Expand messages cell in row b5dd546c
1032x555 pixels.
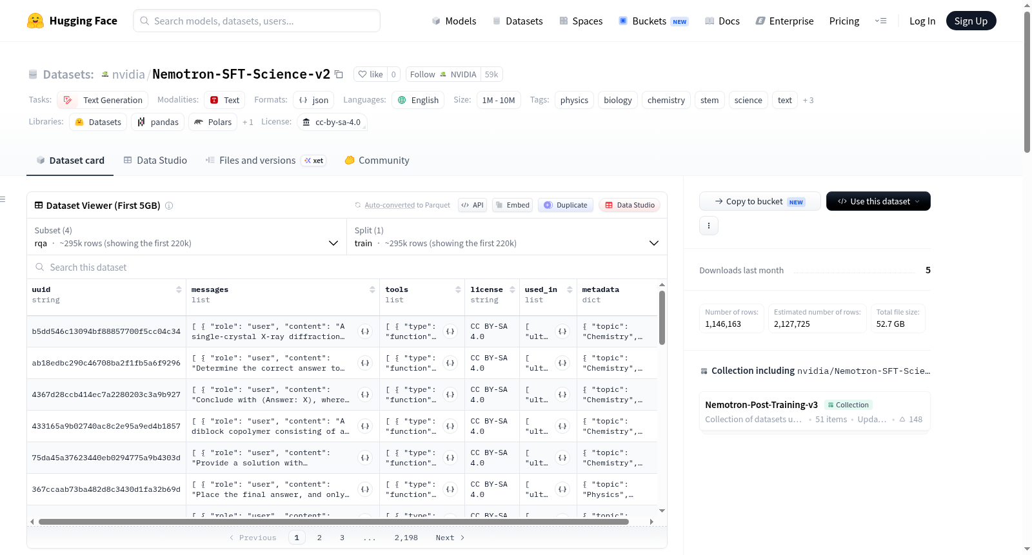coord(365,331)
